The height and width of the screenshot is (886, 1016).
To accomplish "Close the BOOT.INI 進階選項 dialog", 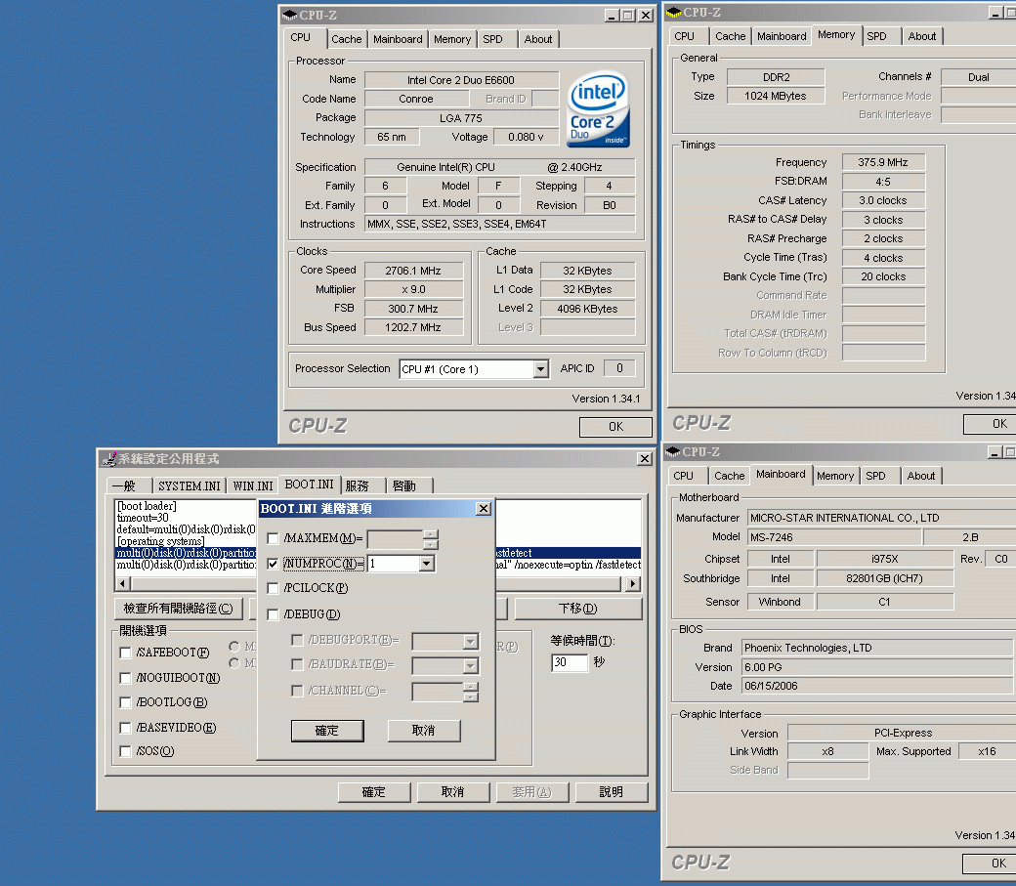I will [x=484, y=509].
